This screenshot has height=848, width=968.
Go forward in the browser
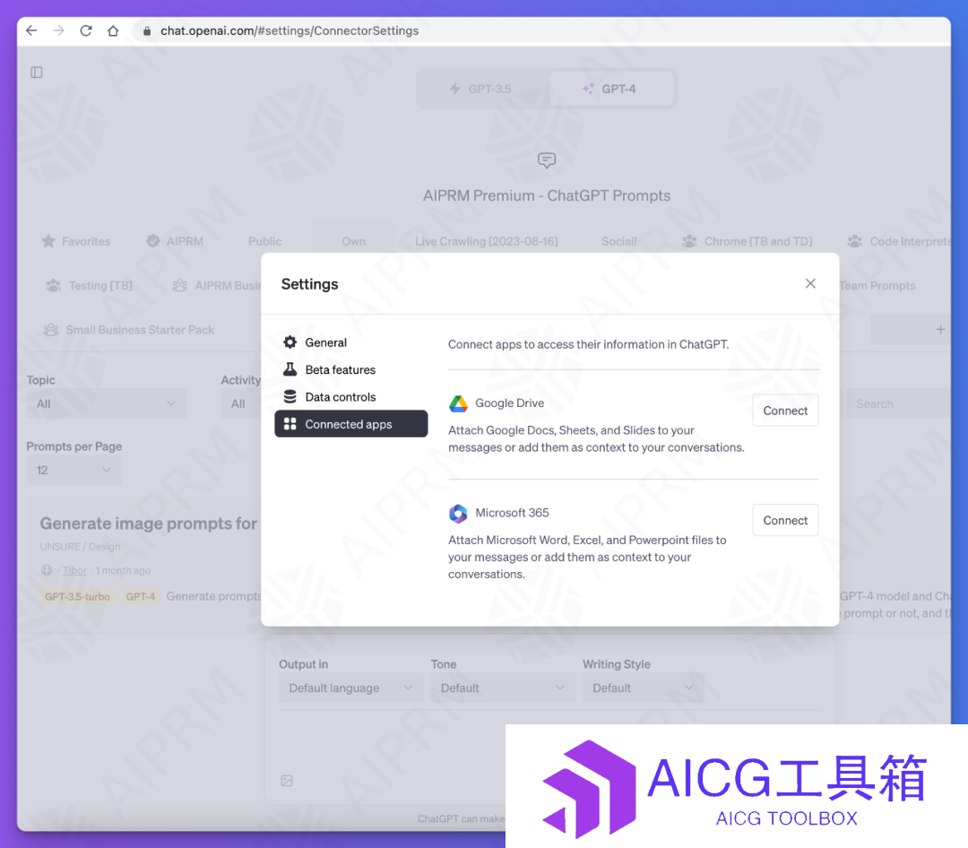[58, 30]
